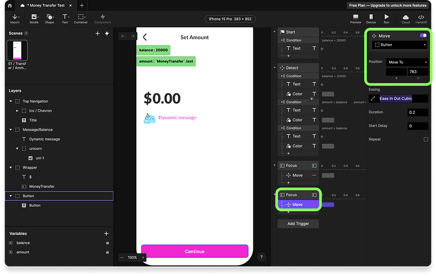Collapse the Button container layer

click(x=10, y=196)
